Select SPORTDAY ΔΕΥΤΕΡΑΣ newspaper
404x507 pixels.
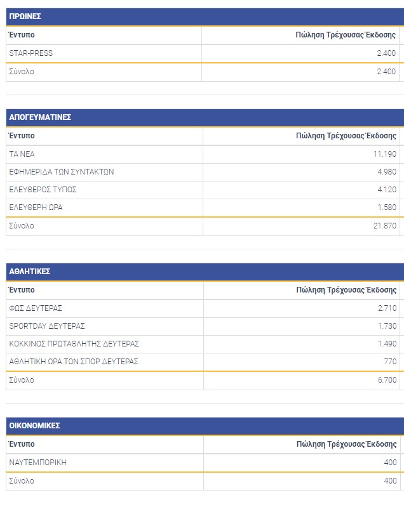(47, 326)
